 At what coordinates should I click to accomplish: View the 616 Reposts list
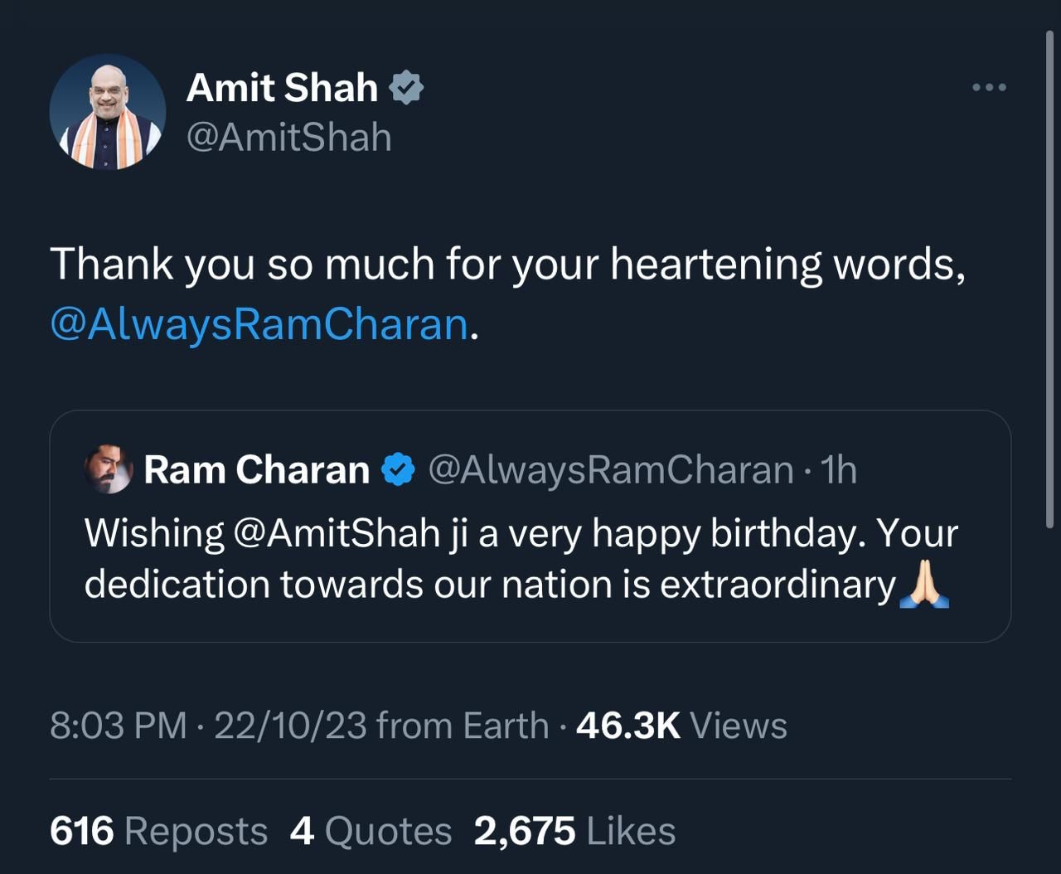(x=158, y=831)
